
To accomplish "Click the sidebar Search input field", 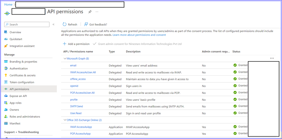I will pos(28,24).
